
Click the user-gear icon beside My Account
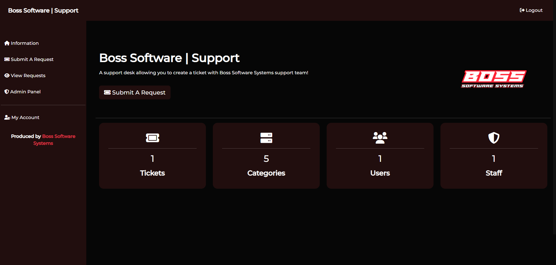7,117
